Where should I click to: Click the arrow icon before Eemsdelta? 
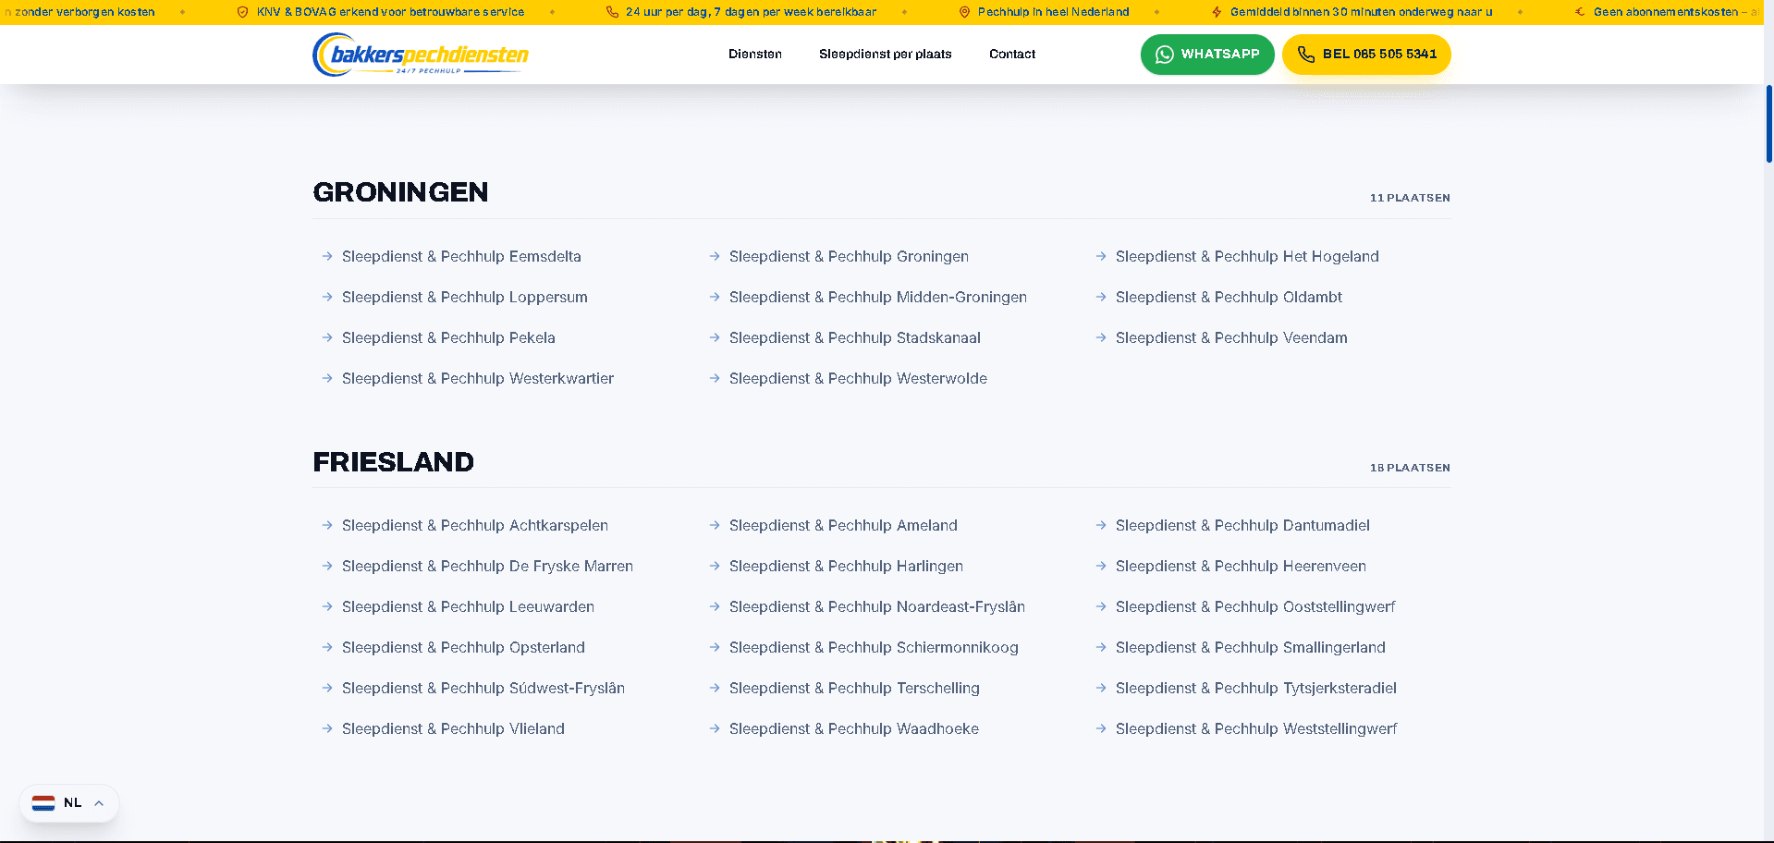click(327, 256)
